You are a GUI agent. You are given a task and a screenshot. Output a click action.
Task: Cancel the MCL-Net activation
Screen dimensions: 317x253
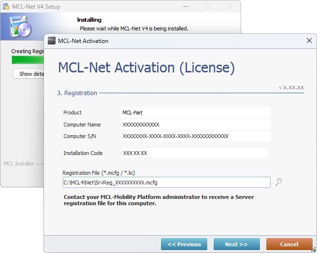(289, 244)
